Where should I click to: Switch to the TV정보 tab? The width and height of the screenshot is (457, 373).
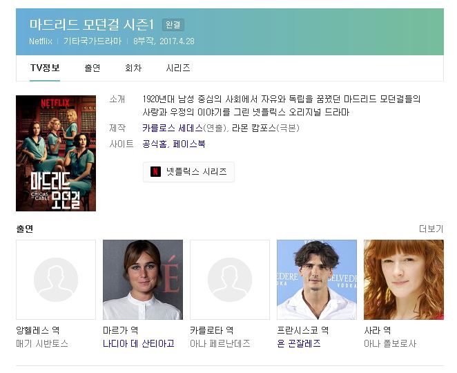click(x=45, y=68)
